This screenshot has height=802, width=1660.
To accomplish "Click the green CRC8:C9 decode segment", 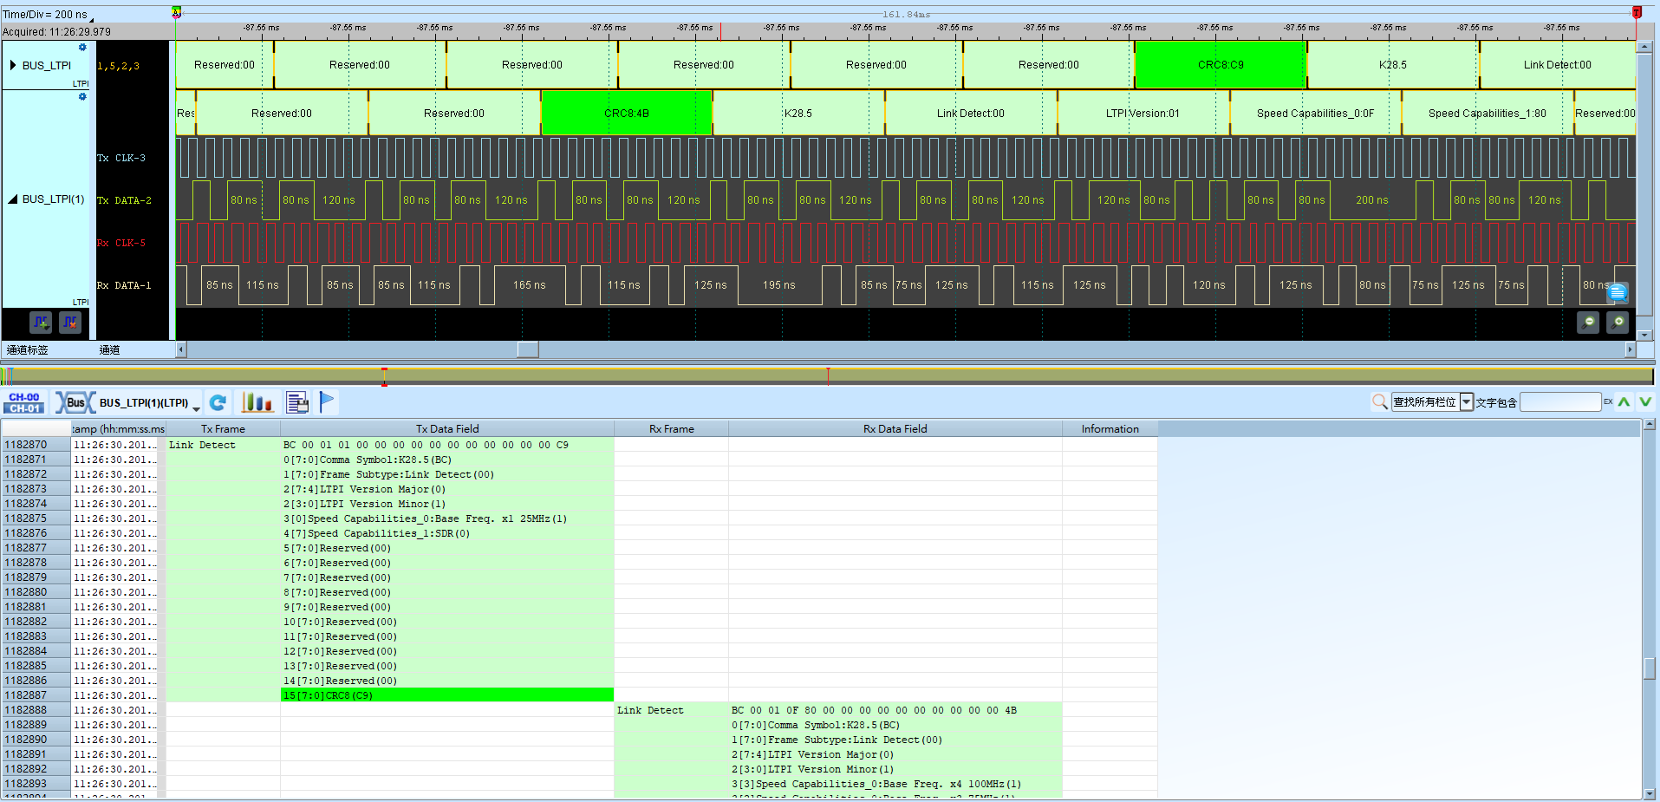I will coord(1221,65).
